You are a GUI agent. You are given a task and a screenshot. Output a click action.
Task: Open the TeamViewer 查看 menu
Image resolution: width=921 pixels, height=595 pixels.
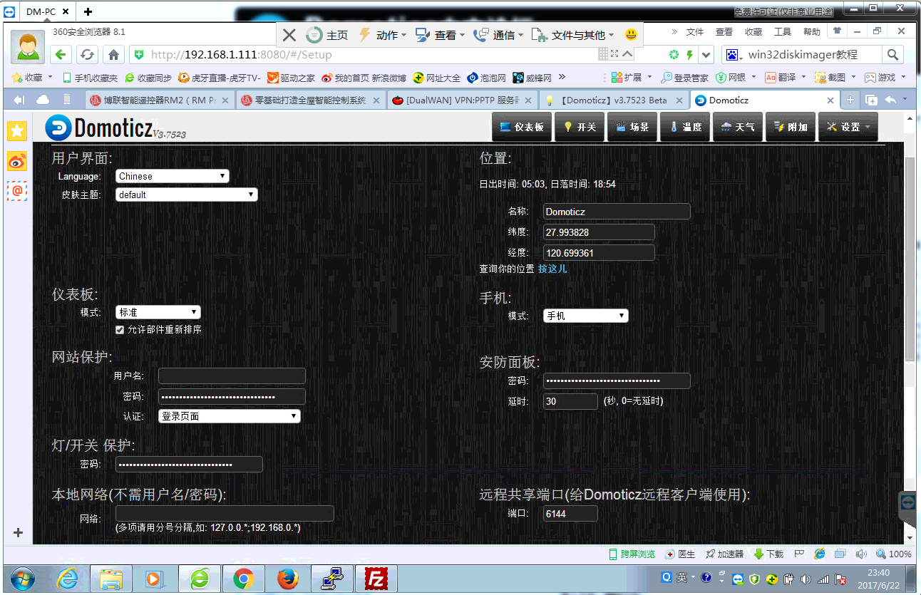440,35
